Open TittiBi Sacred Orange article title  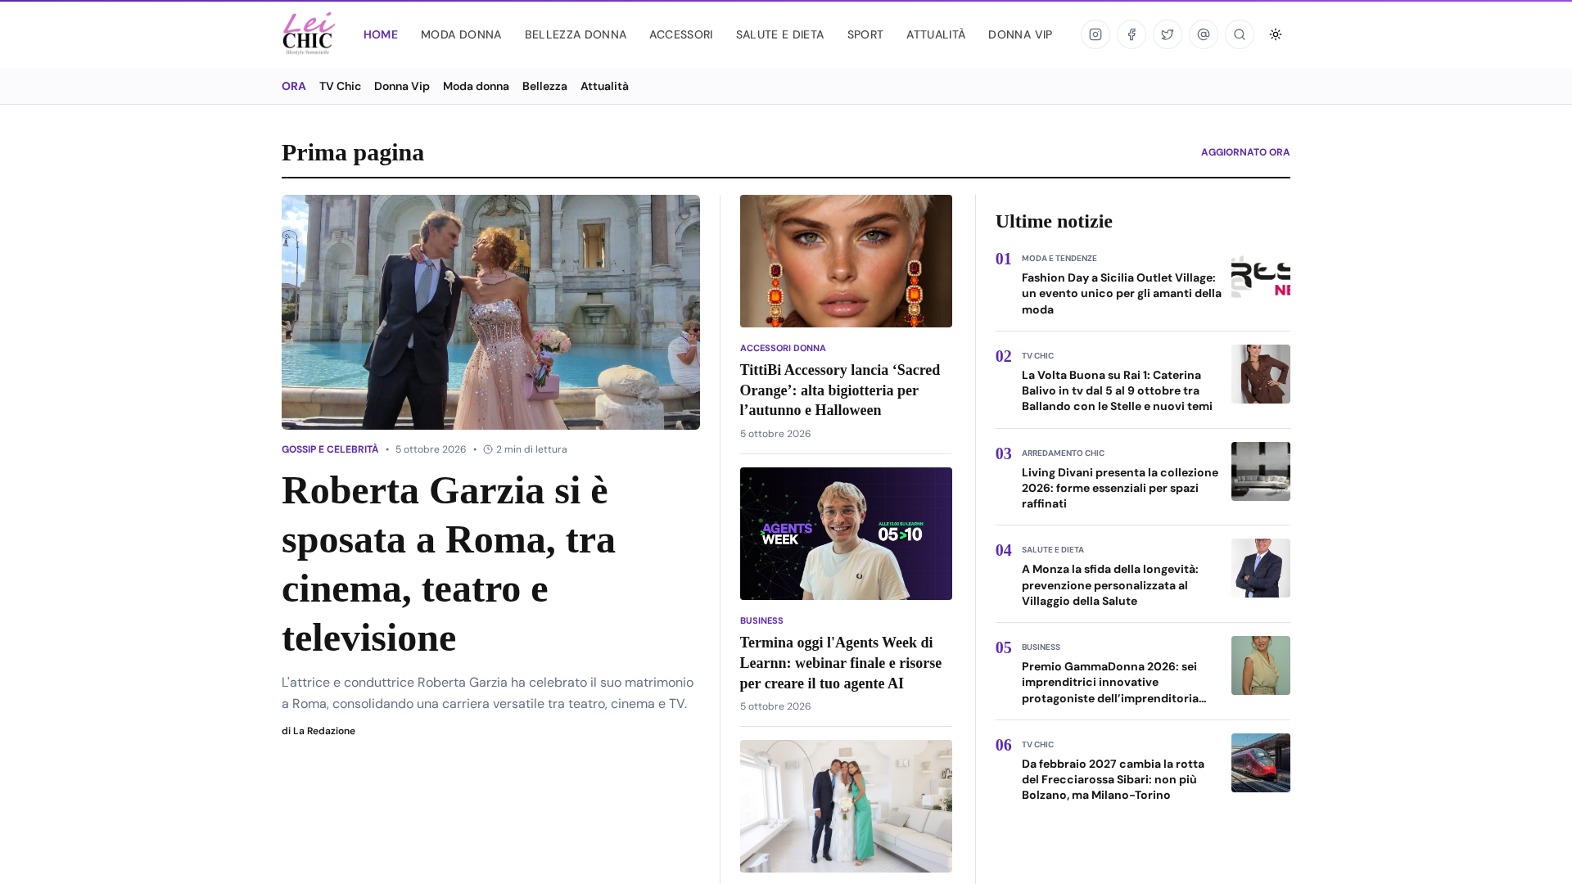tap(840, 390)
